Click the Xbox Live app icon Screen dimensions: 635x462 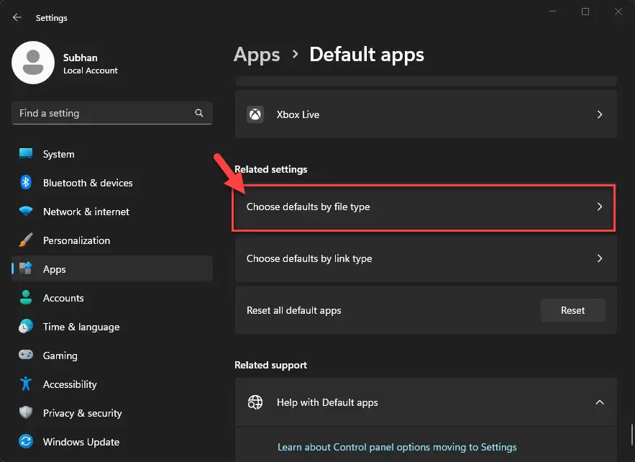[x=255, y=114]
